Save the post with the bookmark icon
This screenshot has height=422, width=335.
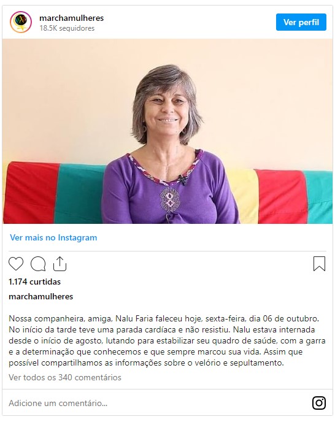pyautogui.click(x=319, y=264)
